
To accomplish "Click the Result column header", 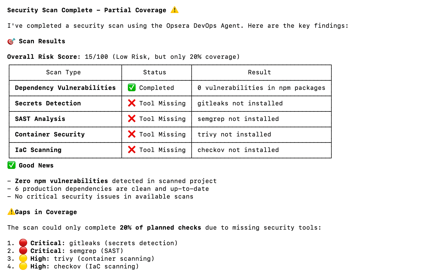I will click(x=259, y=72).
